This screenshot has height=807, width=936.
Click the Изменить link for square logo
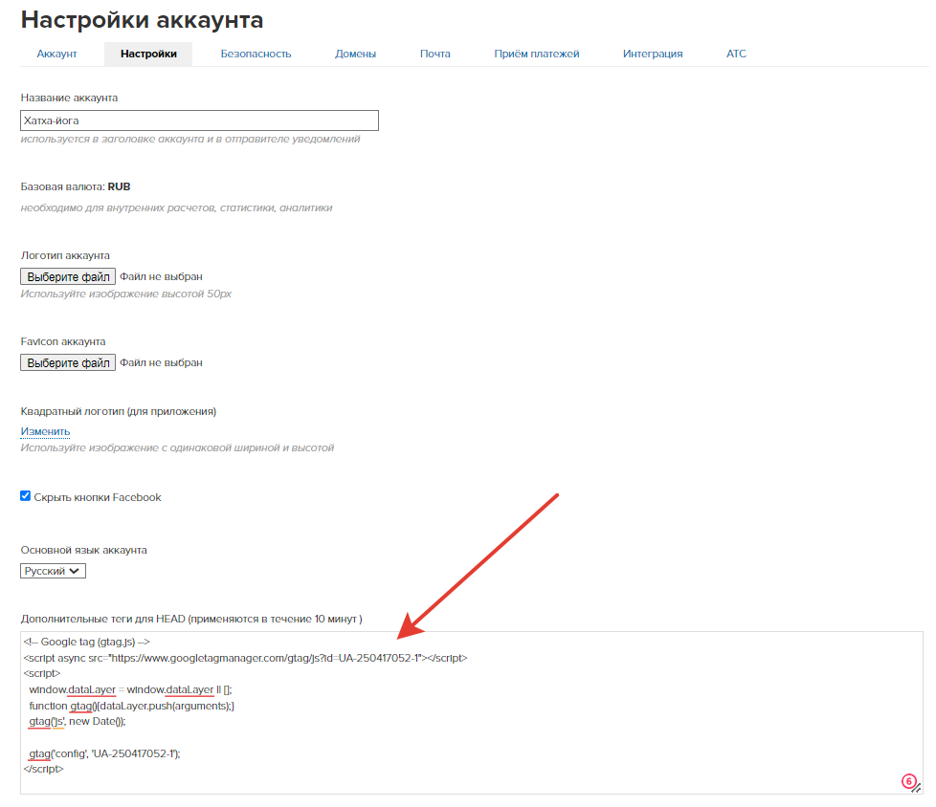[45, 431]
